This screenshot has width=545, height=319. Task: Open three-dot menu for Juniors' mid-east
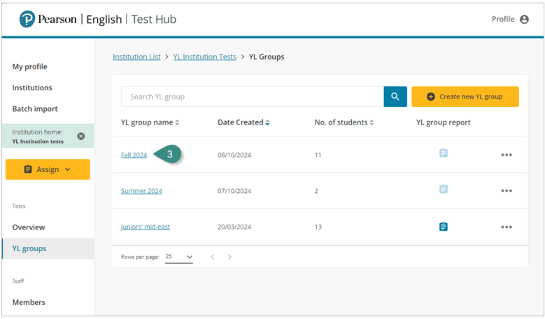[507, 227]
